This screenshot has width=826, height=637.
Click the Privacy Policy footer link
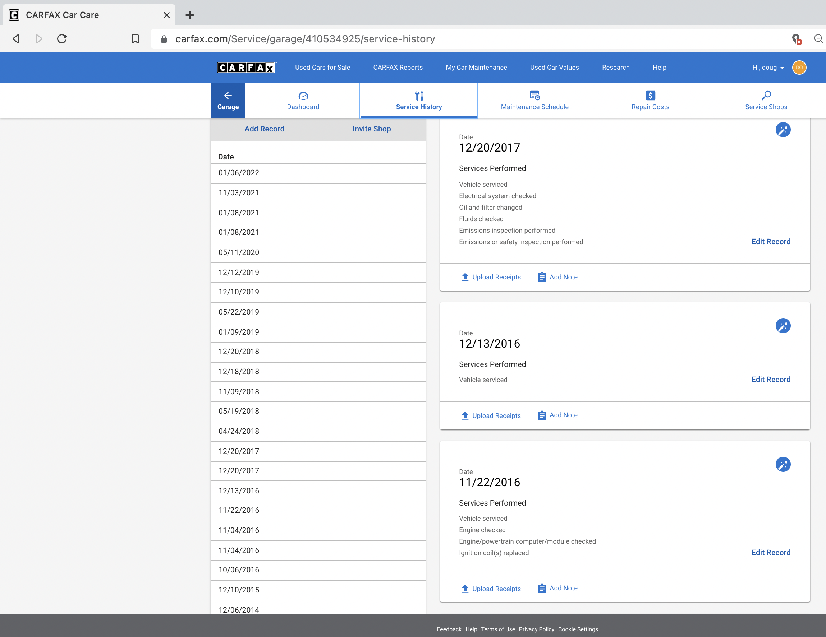(x=536, y=629)
